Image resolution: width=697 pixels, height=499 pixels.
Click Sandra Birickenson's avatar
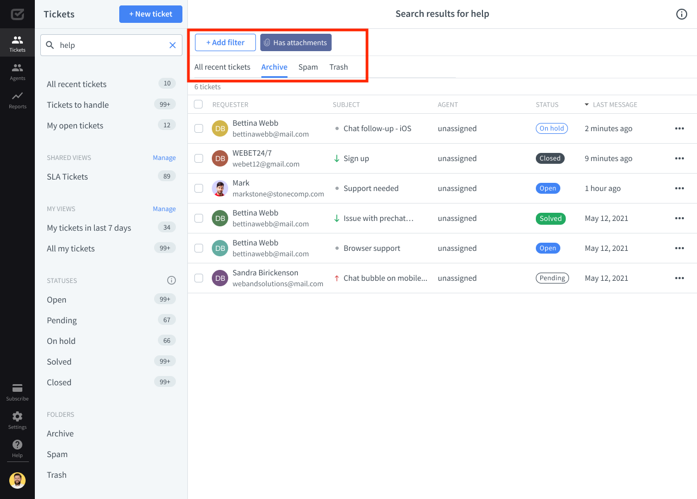coord(220,278)
